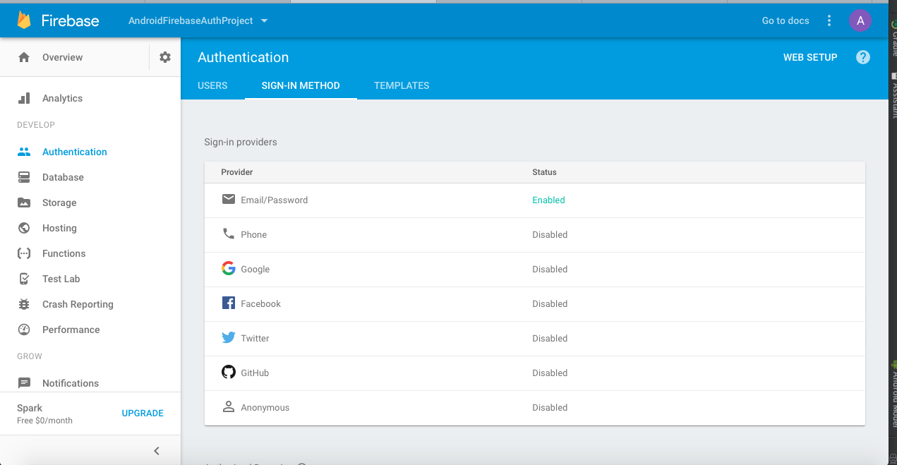Click the Disabled status for Anonymous
Image resolution: width=897 pixels, height=465 pixels.
(x=550, y=407)
